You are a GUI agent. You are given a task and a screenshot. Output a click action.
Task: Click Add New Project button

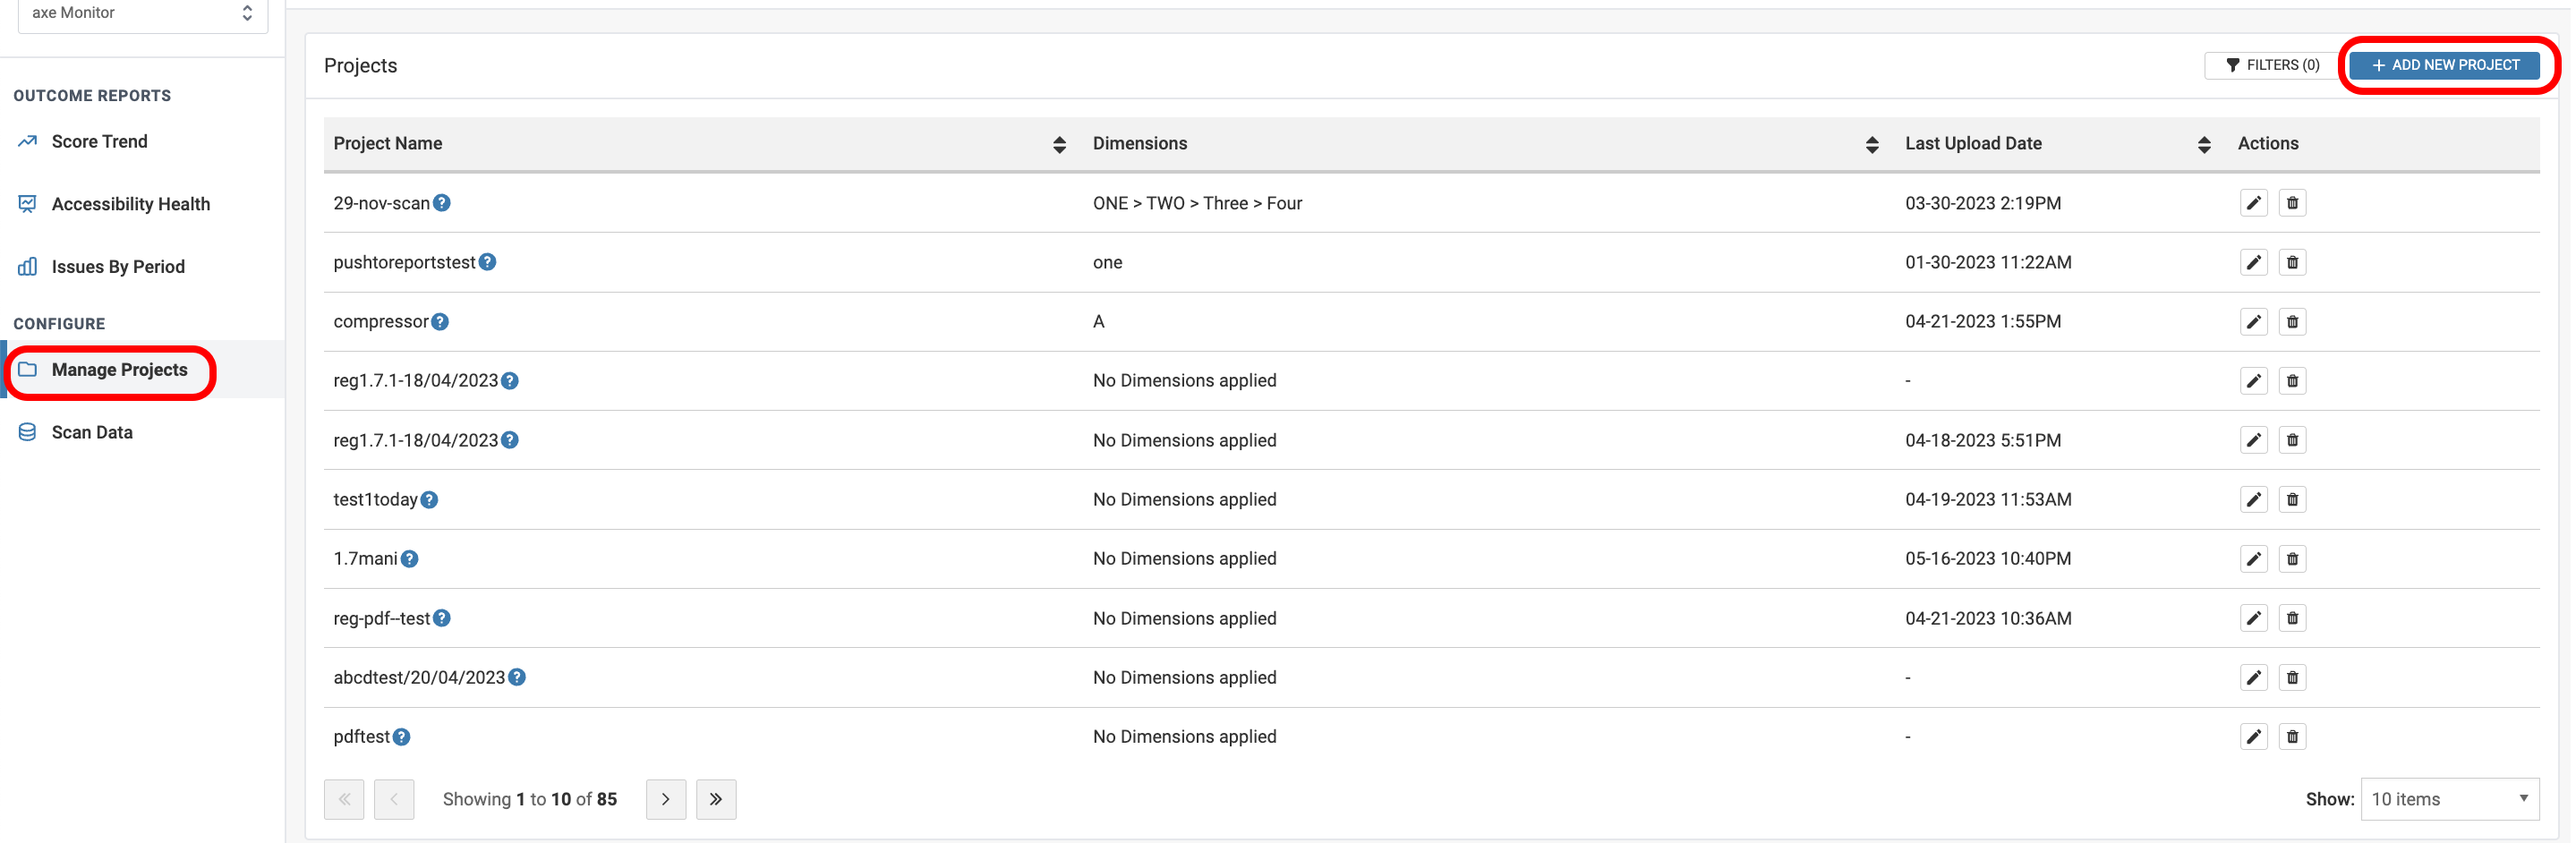coord(2445,65)
